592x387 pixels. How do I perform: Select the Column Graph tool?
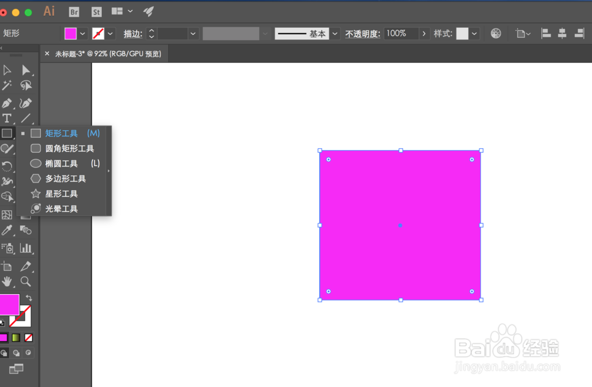coord(25,248)
